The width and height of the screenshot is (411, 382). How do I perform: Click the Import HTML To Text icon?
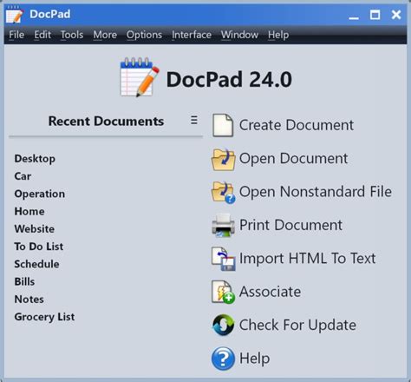[223, 259]
